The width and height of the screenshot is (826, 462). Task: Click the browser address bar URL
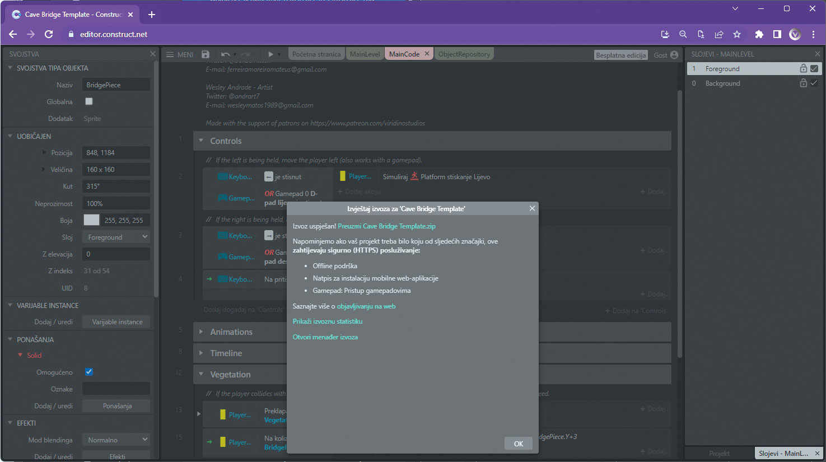[114, 34]
